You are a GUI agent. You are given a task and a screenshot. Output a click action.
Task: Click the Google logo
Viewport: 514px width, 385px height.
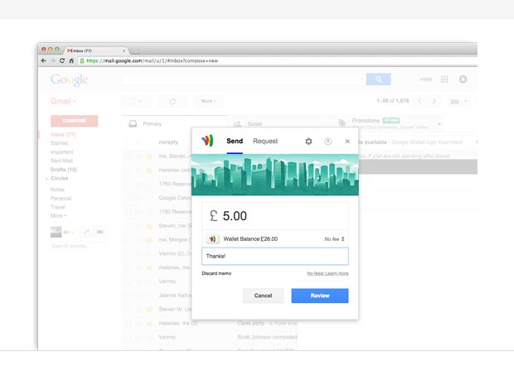pos(69,79)
